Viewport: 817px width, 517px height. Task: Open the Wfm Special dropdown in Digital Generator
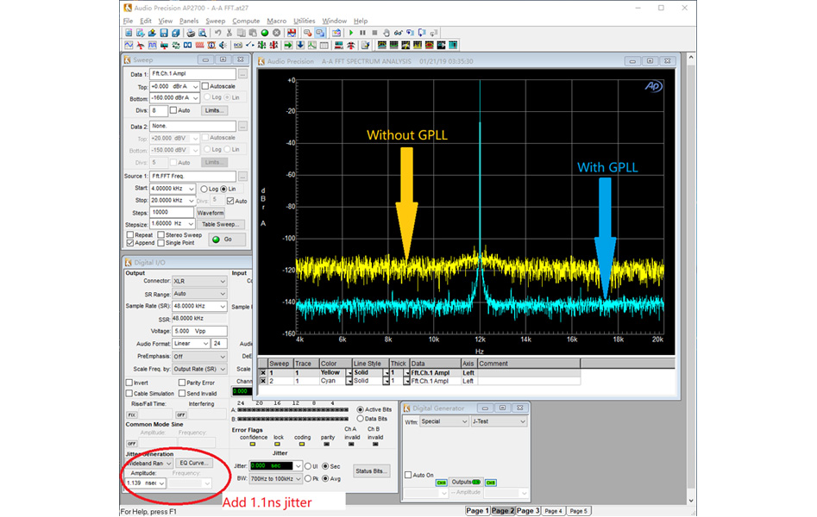tap(444, 421)
